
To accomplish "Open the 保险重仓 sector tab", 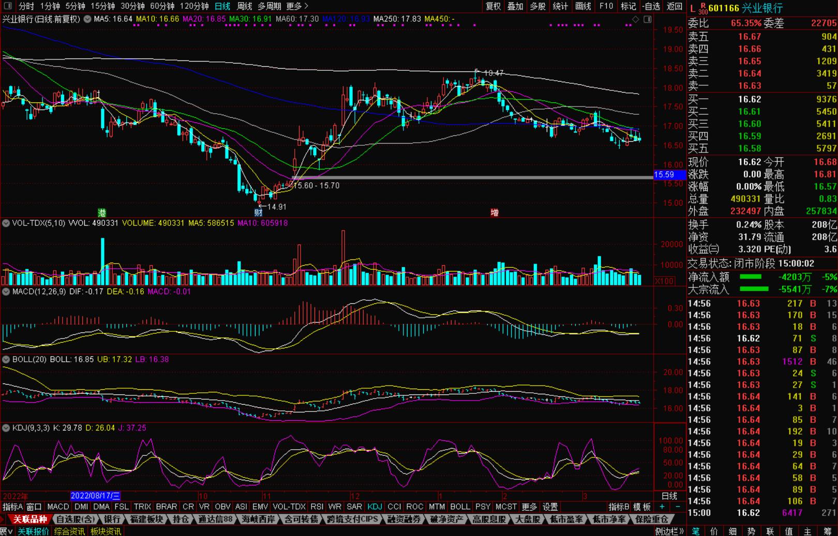I will pos(652,519).
